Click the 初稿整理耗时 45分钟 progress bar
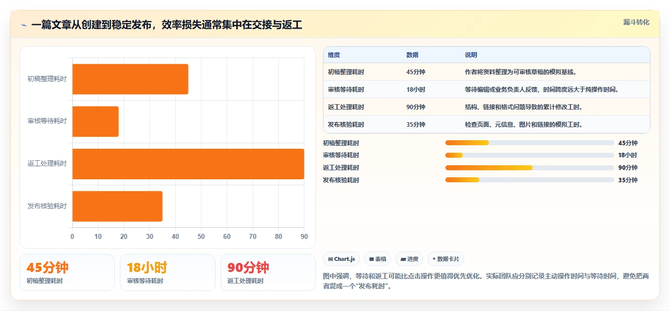Image resolution: width=670 pixels, height=311 pixels. 530,143
